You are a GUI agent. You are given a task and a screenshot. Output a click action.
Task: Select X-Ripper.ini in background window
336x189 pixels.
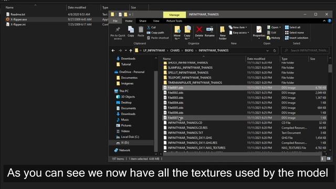(x=18, y=25)
